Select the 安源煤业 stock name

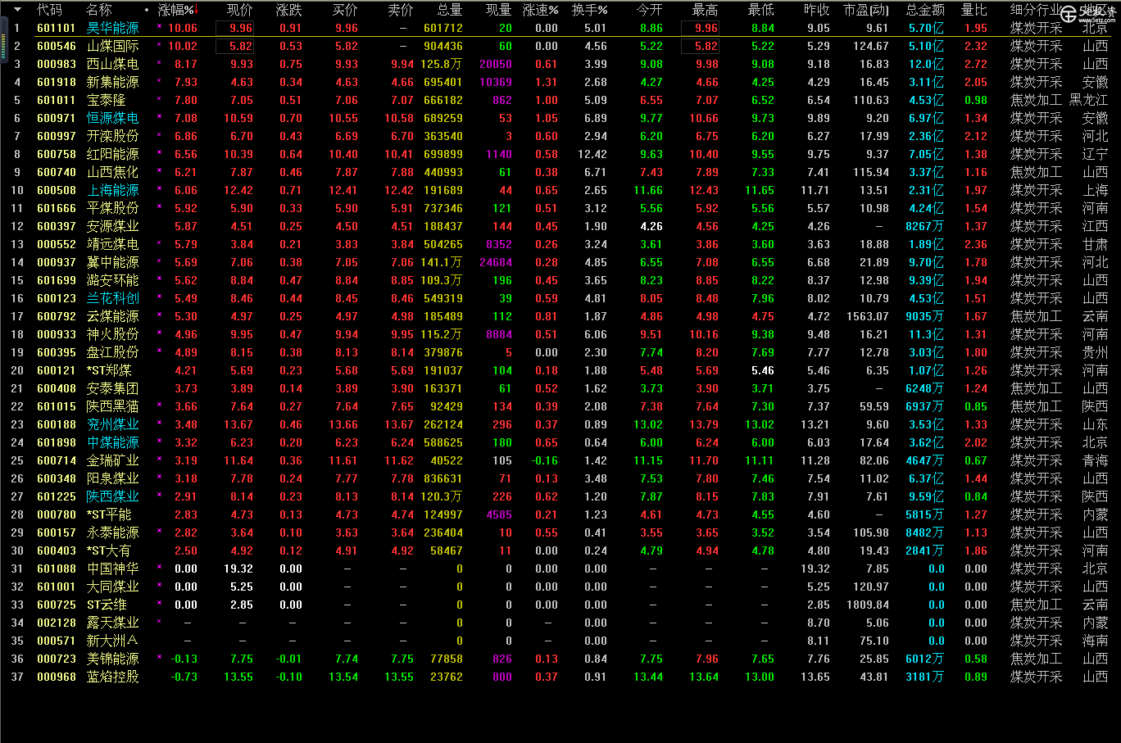click(113, 226)
